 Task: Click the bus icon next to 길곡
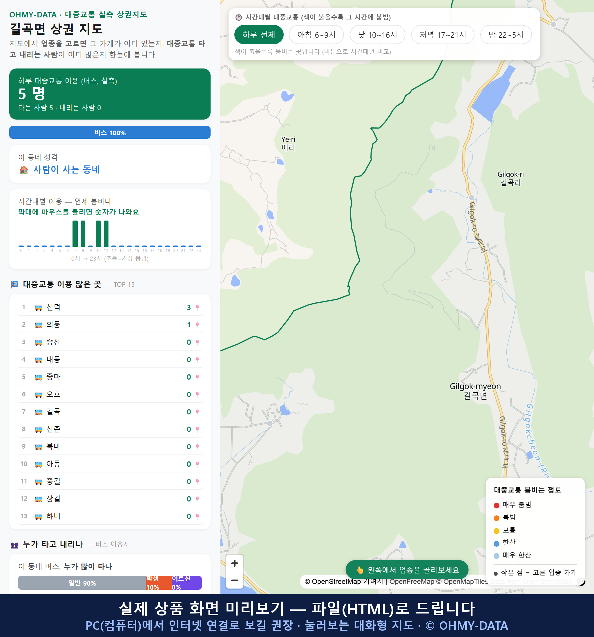38,412
